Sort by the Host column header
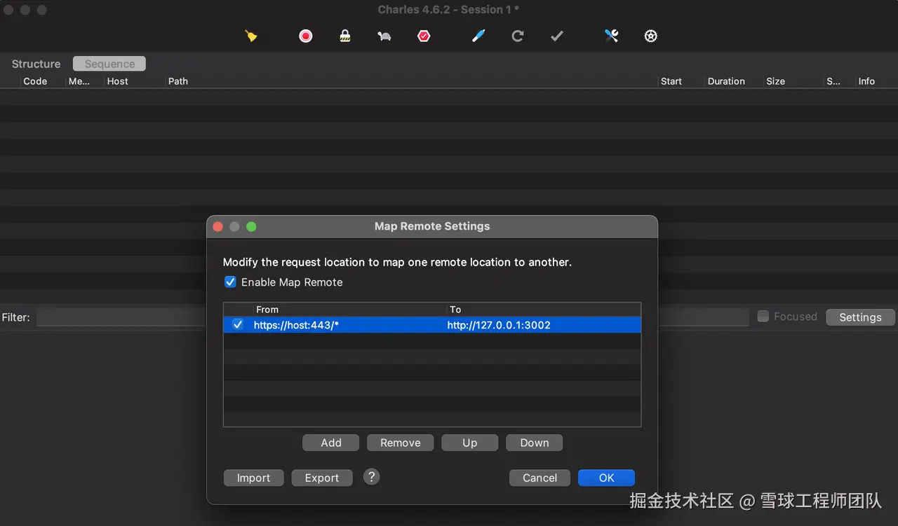The image size is (898, 526). 118,81
